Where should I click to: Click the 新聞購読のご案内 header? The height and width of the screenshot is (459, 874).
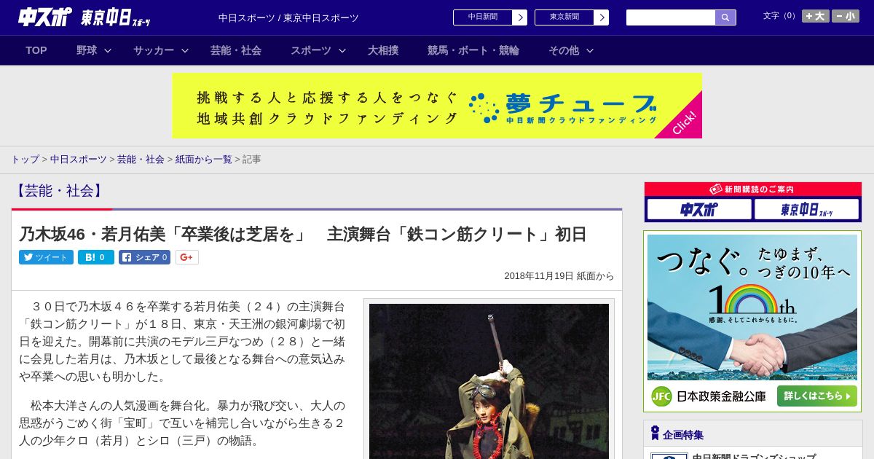coord(752,189)
